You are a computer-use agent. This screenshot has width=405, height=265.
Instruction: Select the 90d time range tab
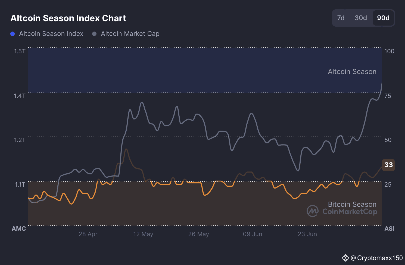pyautogui.click(x=383, y=18)
